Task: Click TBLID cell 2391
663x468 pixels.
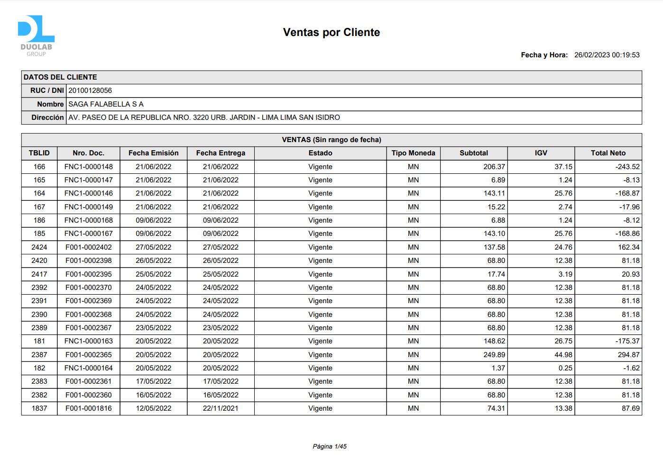Action: click(39, 301)
